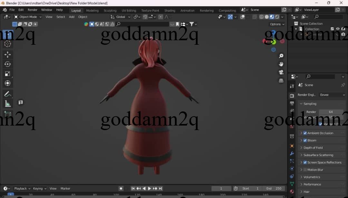Enable the Motion Blur checkbox
The image size is (348, 198).
coord(305,170)
